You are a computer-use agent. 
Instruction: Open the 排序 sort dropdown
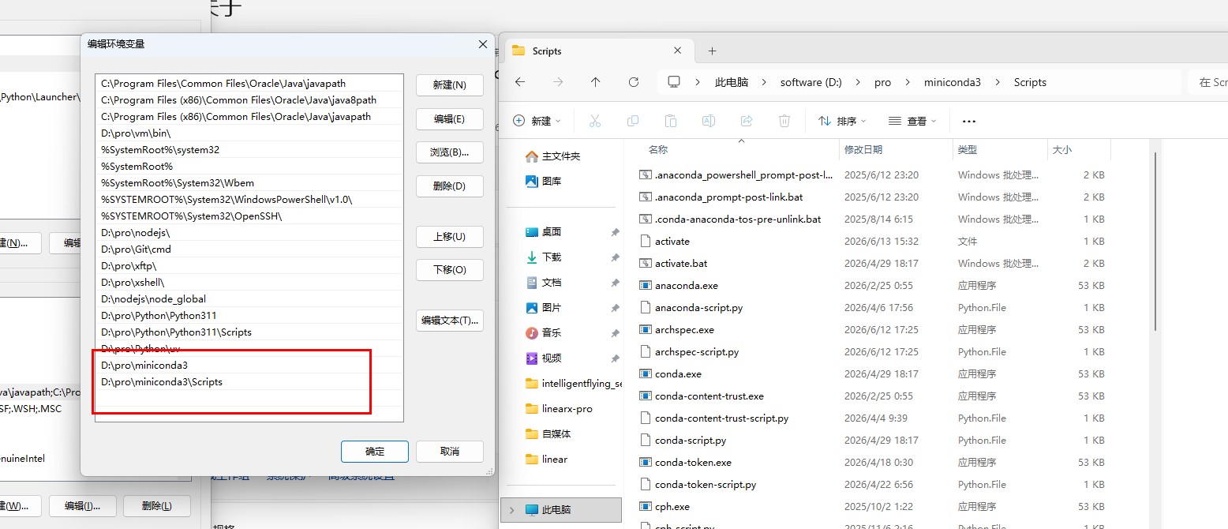pos(842,121)
